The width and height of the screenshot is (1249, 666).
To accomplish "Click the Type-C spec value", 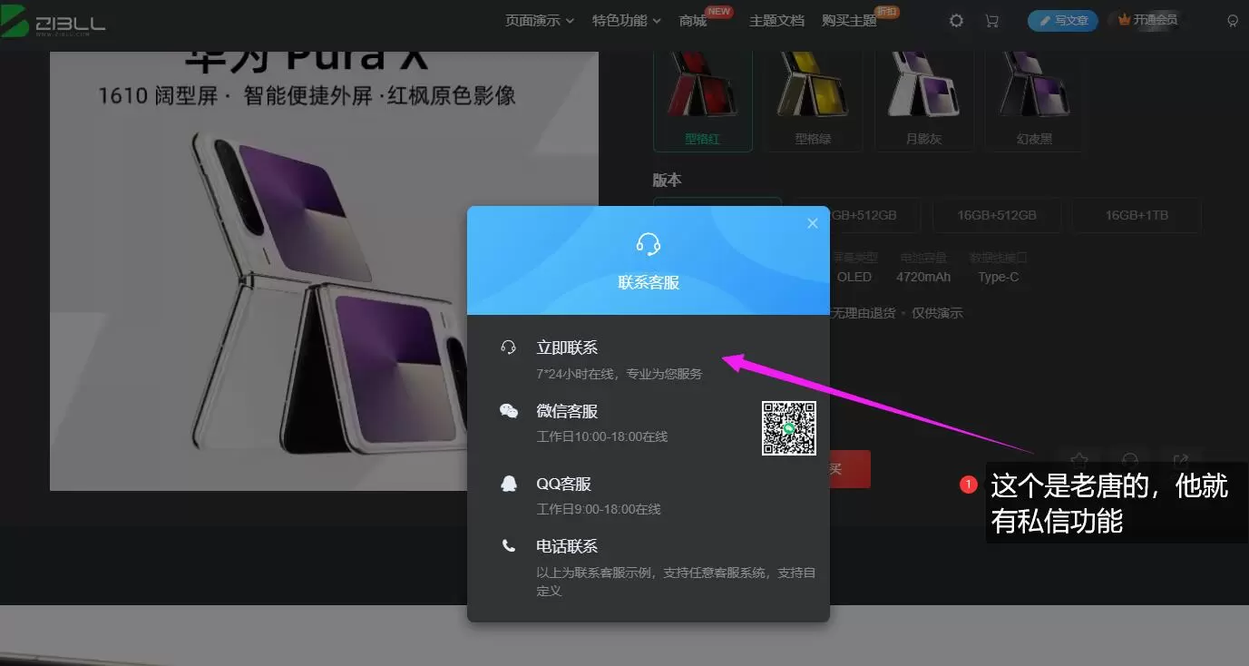I will point(998,277).
